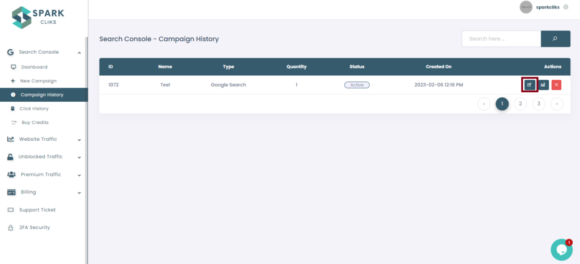Viewport: 580px width, 264px height.
Task: Click the cart icon beside Buy Credits
Action: click(x=14, y=123)
